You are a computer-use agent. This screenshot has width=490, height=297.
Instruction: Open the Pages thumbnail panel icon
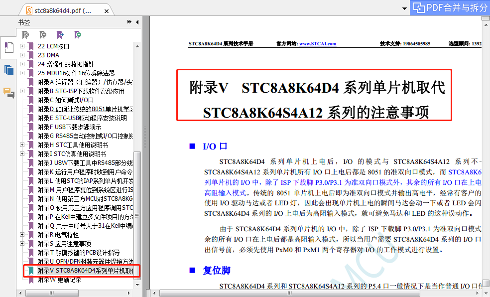click(9, 70)
